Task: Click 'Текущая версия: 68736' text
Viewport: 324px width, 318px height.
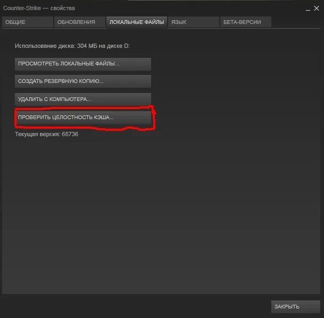Action: tap(46, 134)
